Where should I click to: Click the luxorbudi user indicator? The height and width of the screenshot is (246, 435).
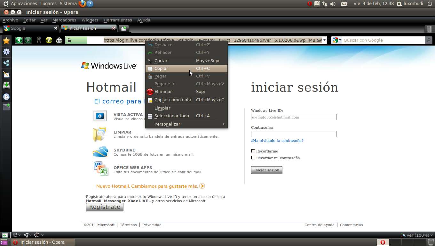click(x=410, y=4)
